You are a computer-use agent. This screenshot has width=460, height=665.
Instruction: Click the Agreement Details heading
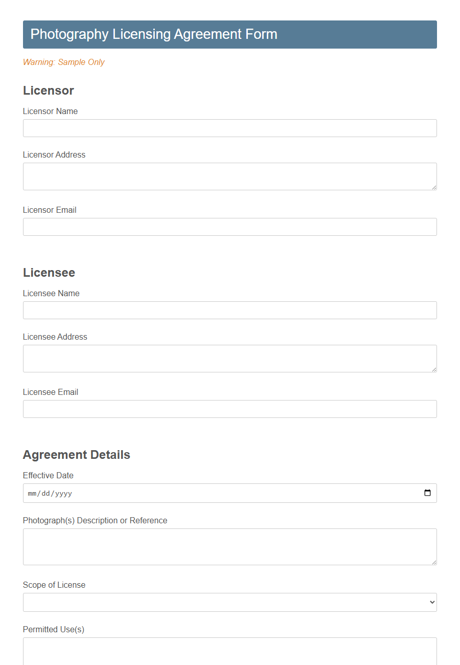coord(76,454)
